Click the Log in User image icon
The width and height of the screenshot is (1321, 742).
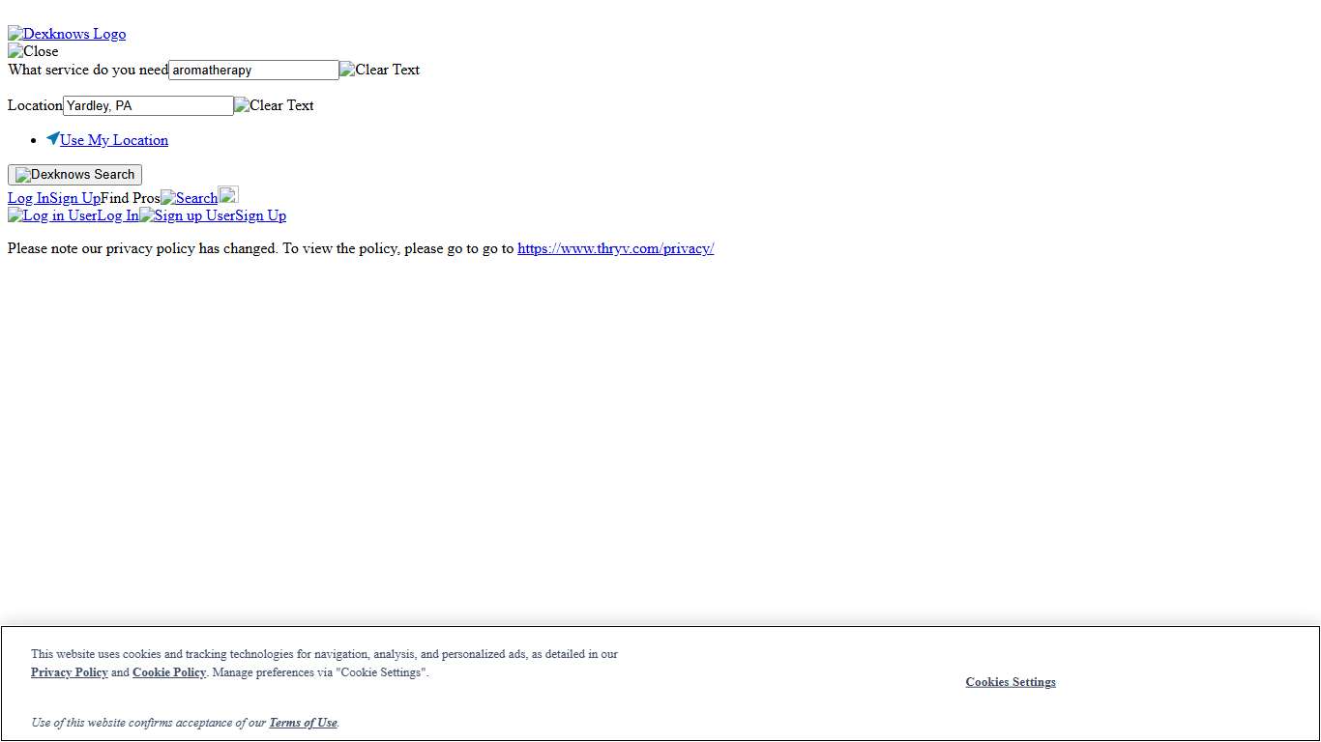click(x=52, y=215)
